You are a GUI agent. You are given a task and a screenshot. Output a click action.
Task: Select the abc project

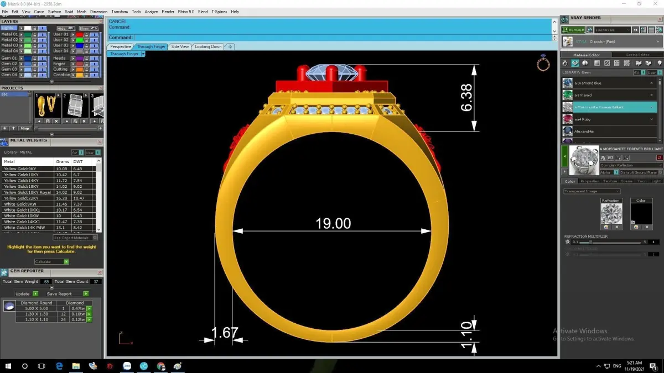(x=14, y=94)
